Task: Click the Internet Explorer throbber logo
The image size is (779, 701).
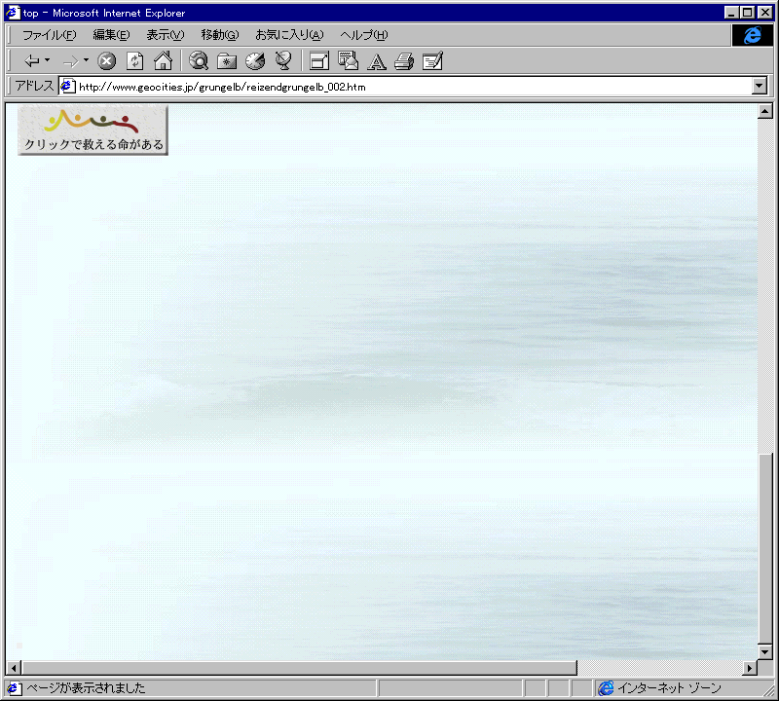Action: coord(752,35)
